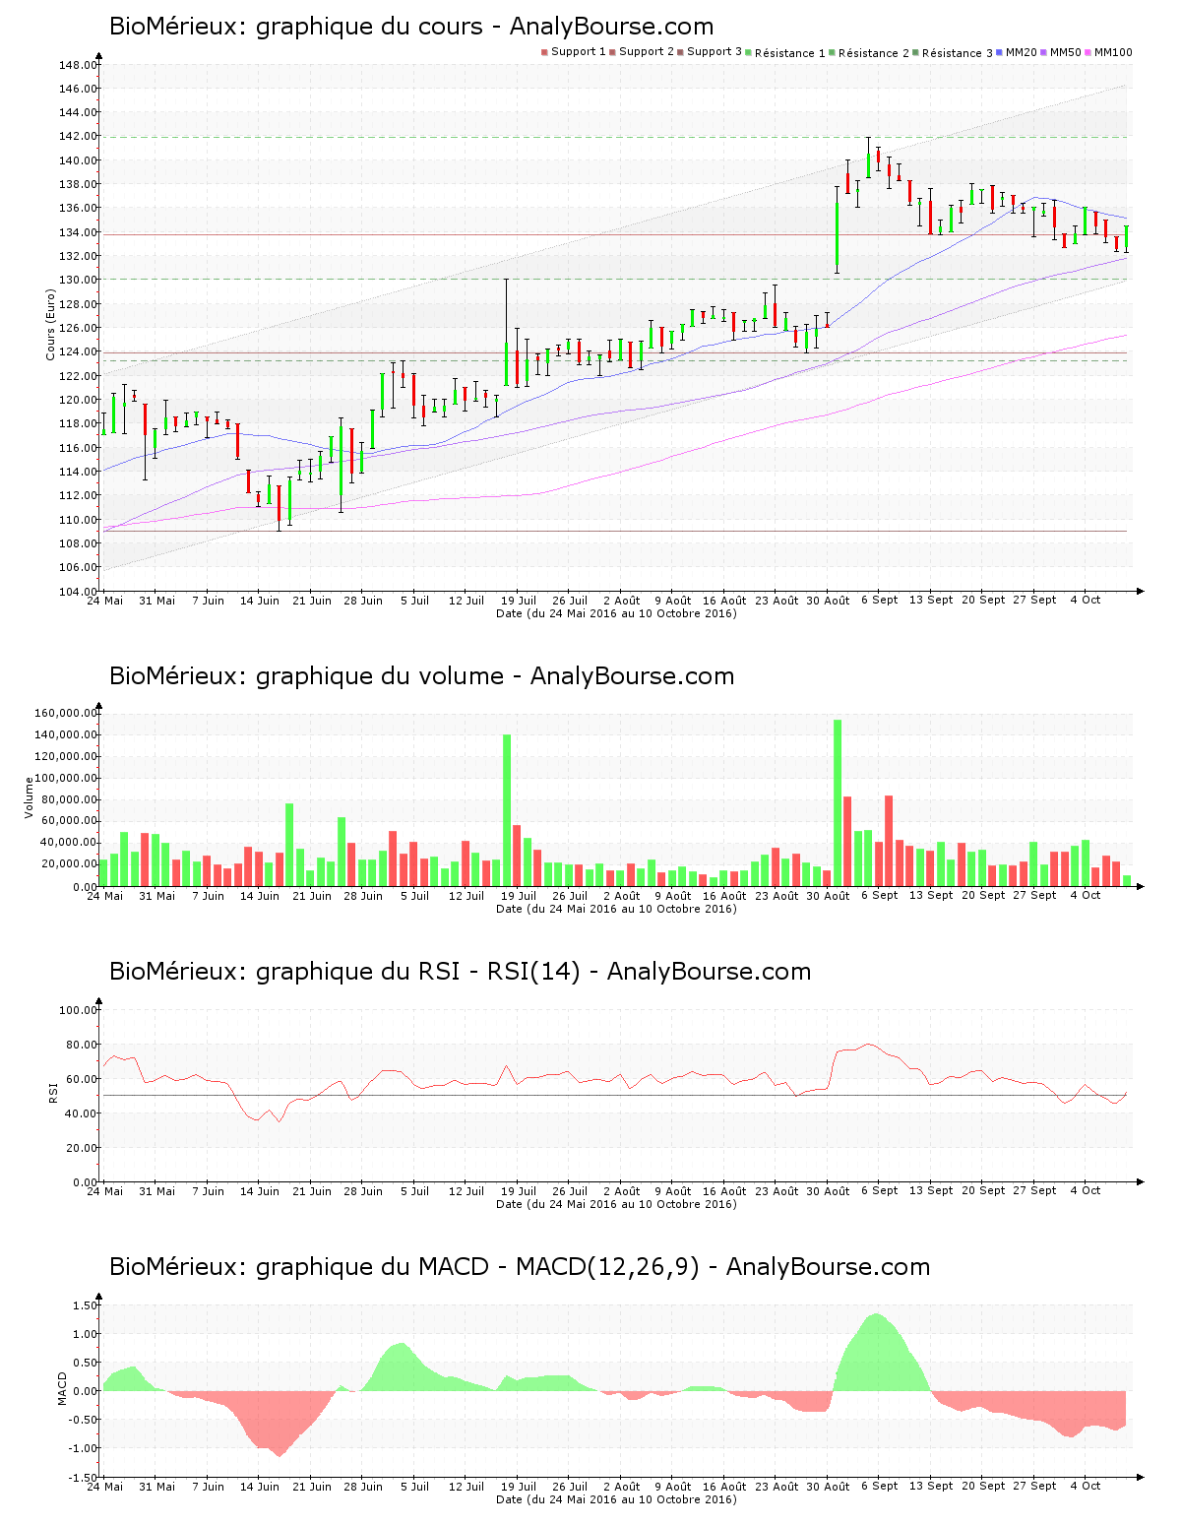Screen dimensions: 1181x1526
Task: Click the Support 1 legend color square
Action: point(544,52)
